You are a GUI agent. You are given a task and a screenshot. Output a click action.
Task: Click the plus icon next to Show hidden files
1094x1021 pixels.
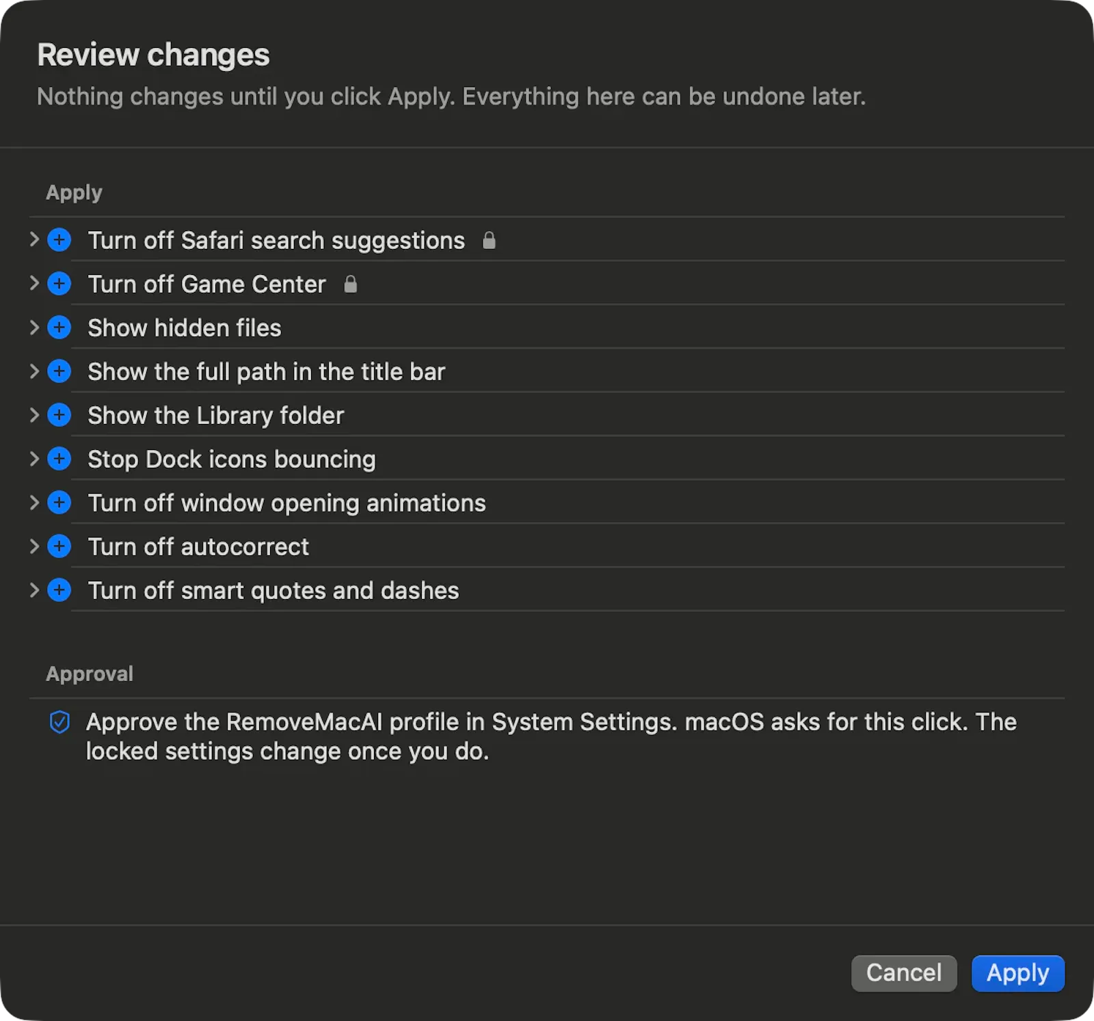59,328
